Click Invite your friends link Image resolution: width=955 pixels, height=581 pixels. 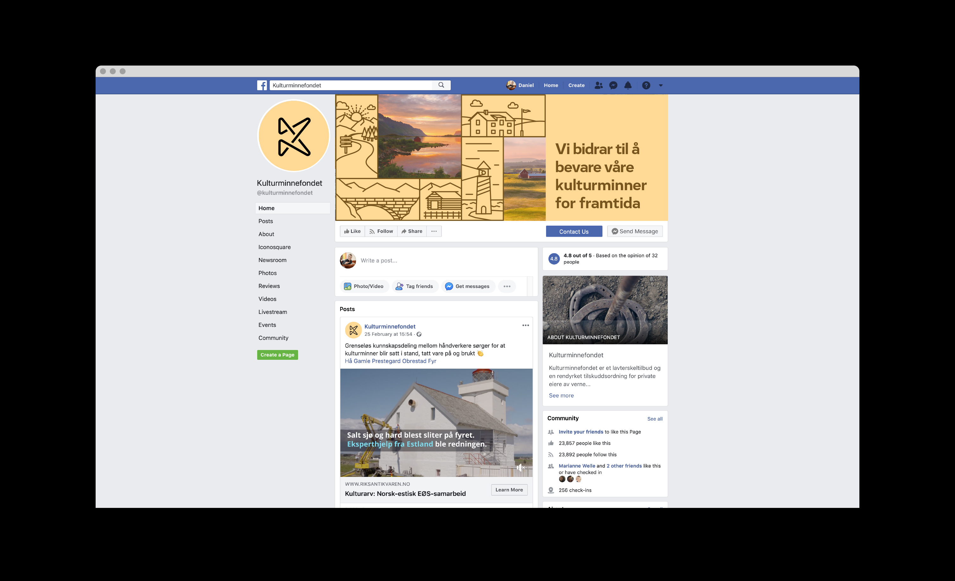(x=581, y=432)
